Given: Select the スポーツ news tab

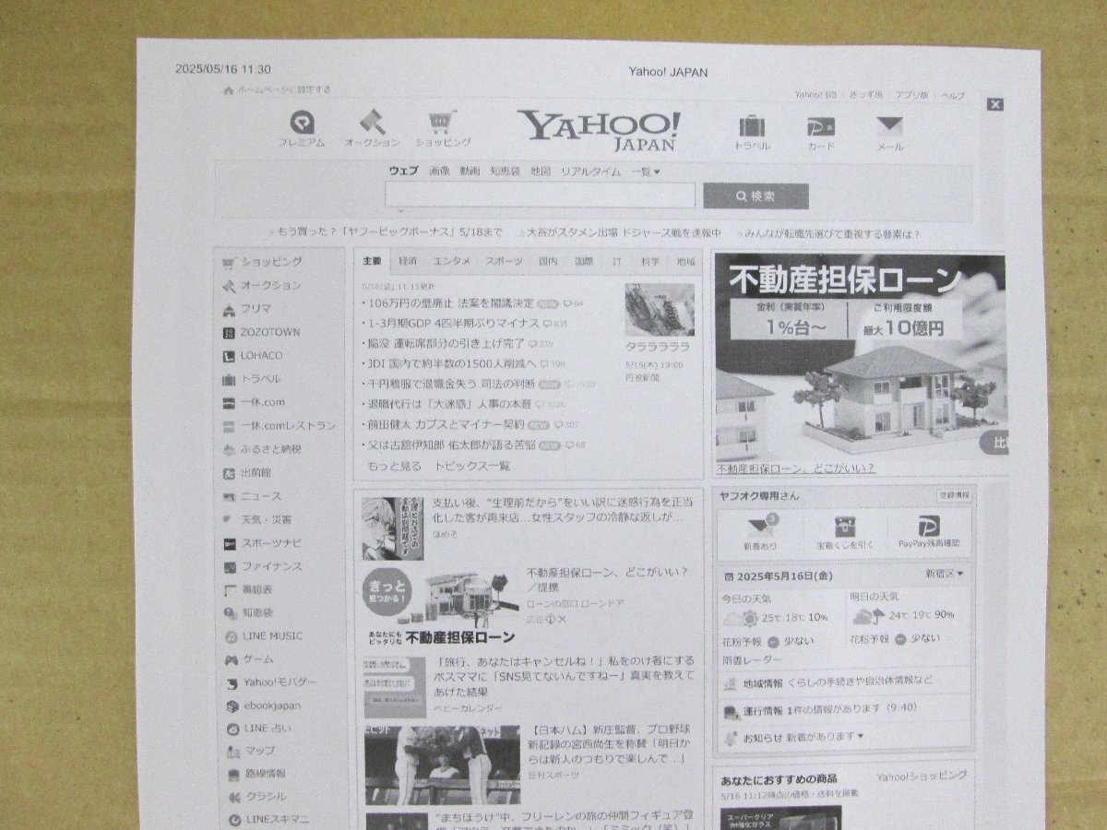Looking at the screenshot, I should pyautogui.click(x=504, y=261).
